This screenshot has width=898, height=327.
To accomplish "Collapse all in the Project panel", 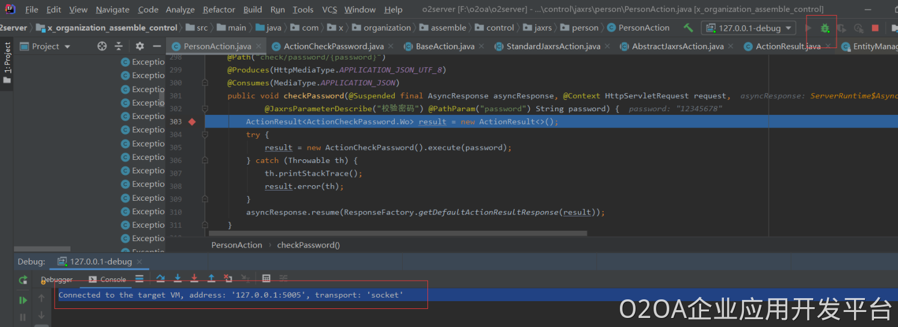I will point(119,46).
